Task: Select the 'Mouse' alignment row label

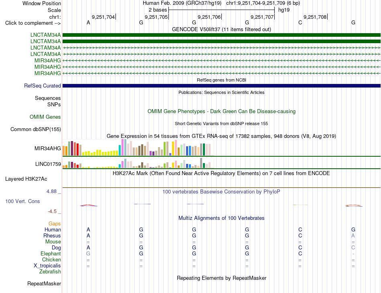Action: [53, 242]
